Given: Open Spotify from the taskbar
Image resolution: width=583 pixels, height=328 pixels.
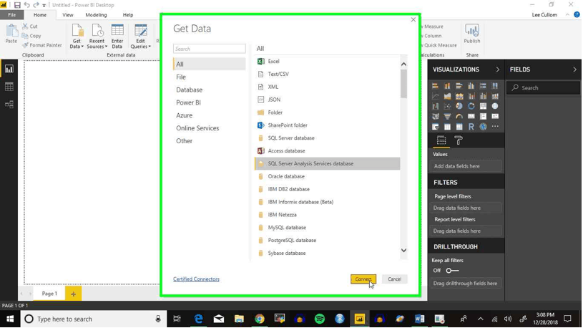Looking at the screenshot, I should tap(319, 319).
